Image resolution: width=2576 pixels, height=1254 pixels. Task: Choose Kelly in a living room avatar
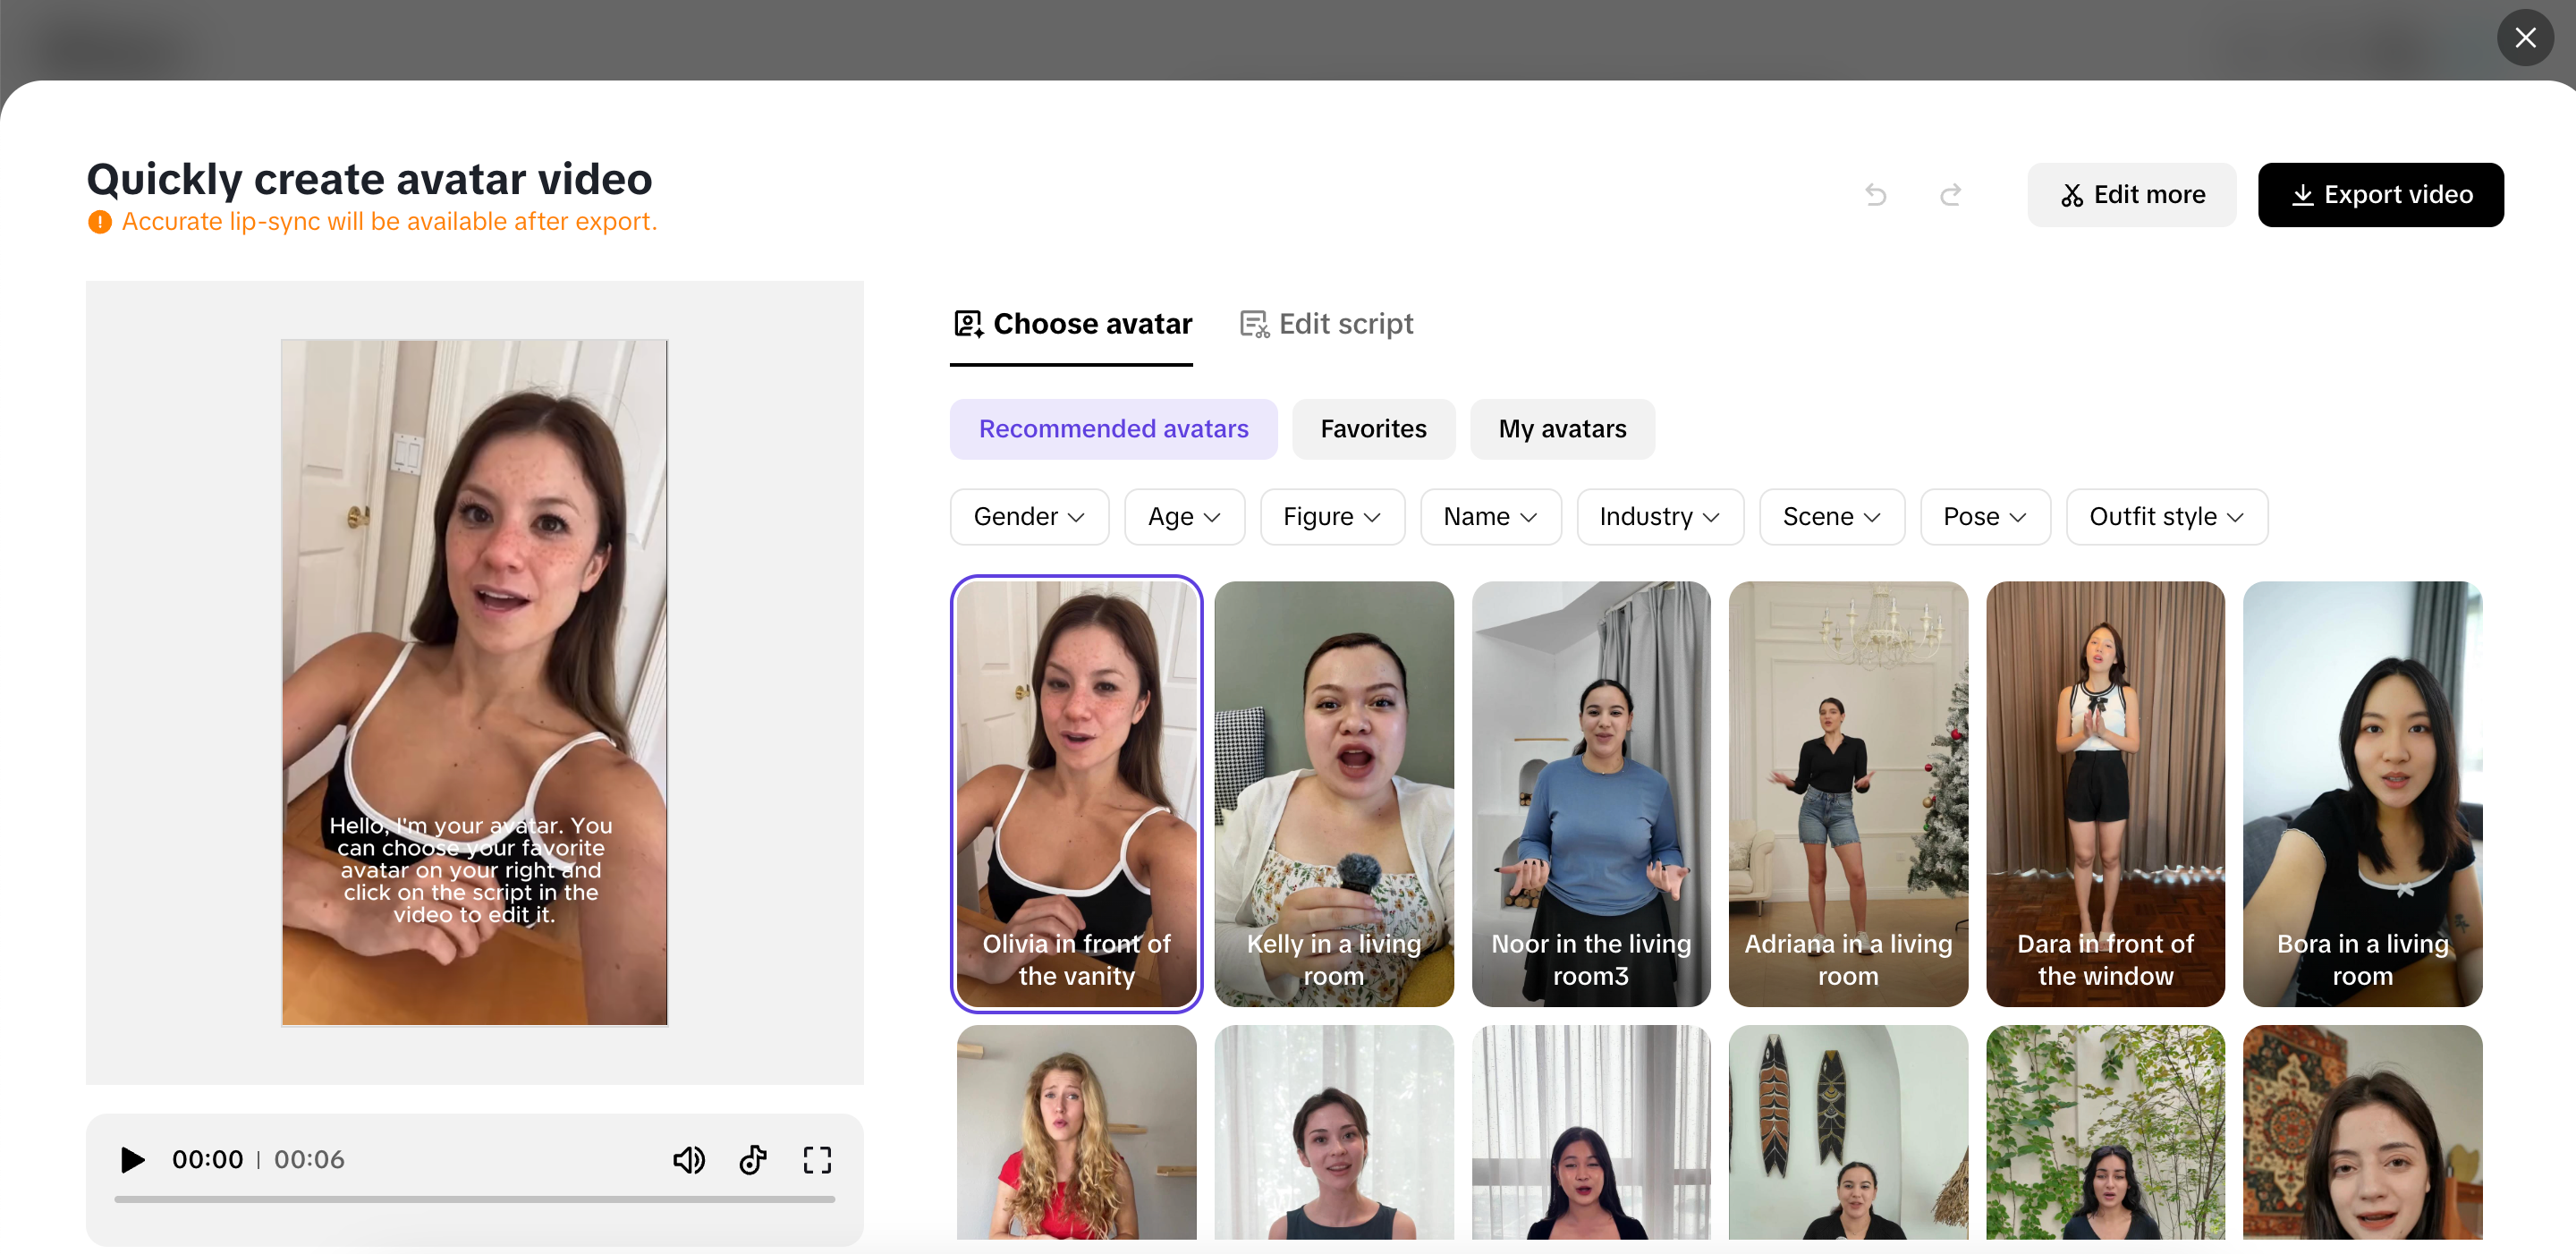pyautogui.click(x=1333, y=793)
